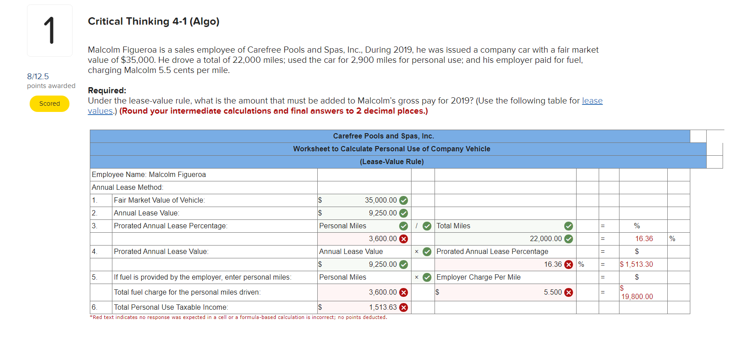Screen dimensions: 731x338
Task: Click green check beside 9,250.00 in row 2
Action: click(404, 213)
